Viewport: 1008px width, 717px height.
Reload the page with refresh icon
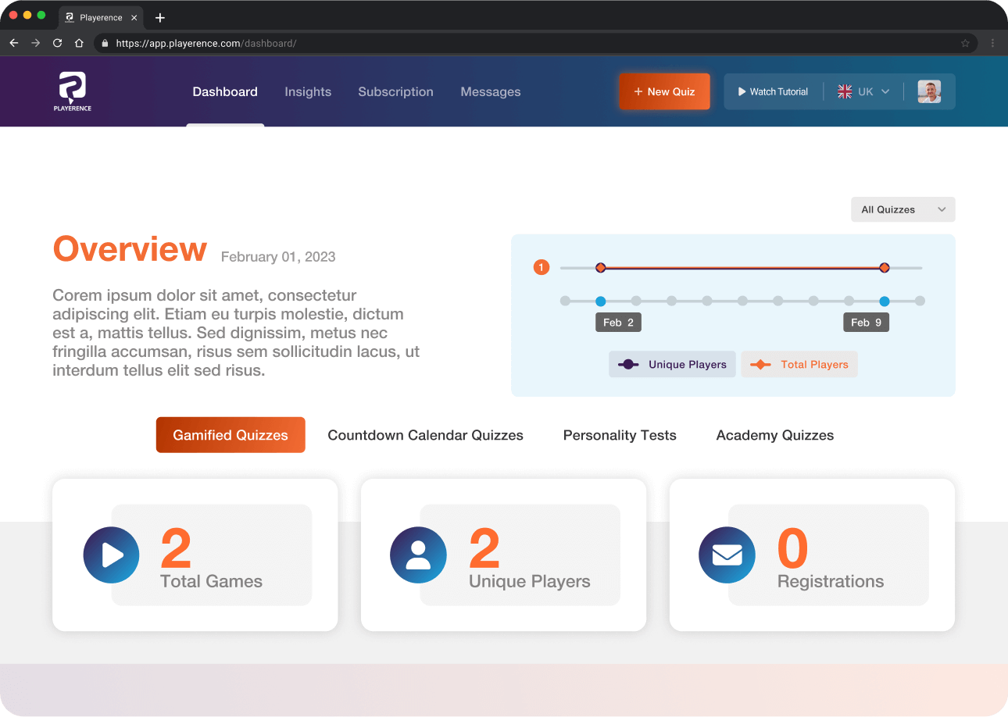coord(58,43)
